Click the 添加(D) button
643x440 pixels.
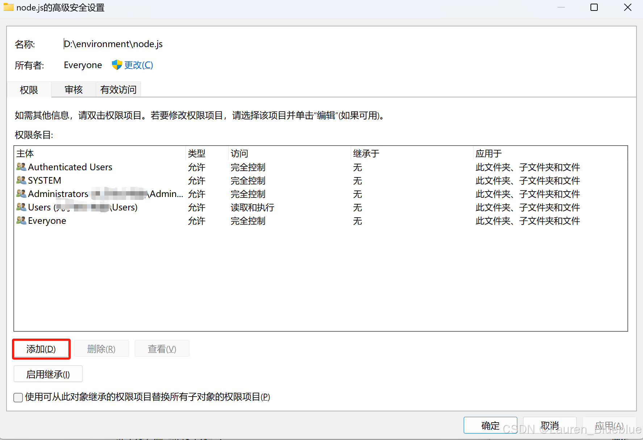(x=41, y=349)
